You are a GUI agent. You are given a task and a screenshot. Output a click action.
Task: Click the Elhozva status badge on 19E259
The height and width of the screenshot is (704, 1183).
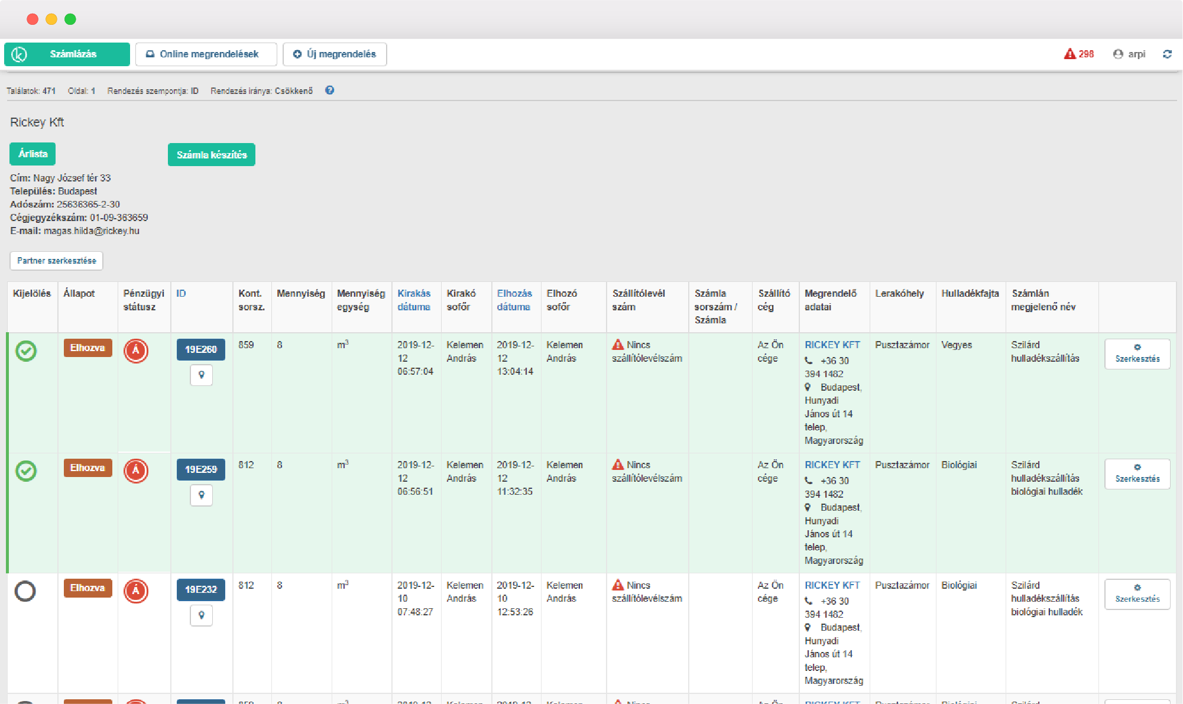coord(87,468)
